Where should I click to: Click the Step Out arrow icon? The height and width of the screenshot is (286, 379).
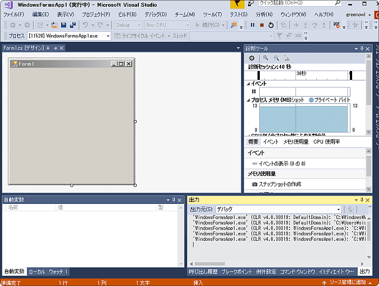pos(324,25)
